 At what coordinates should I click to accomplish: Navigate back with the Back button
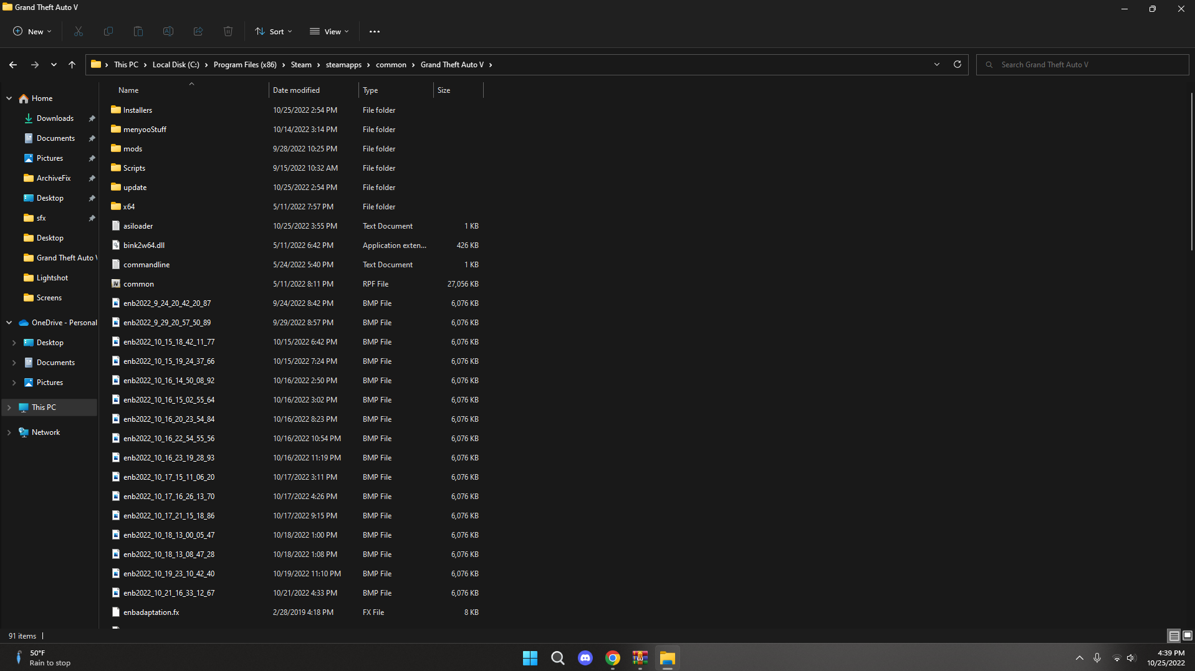click(x=12, y=64)
